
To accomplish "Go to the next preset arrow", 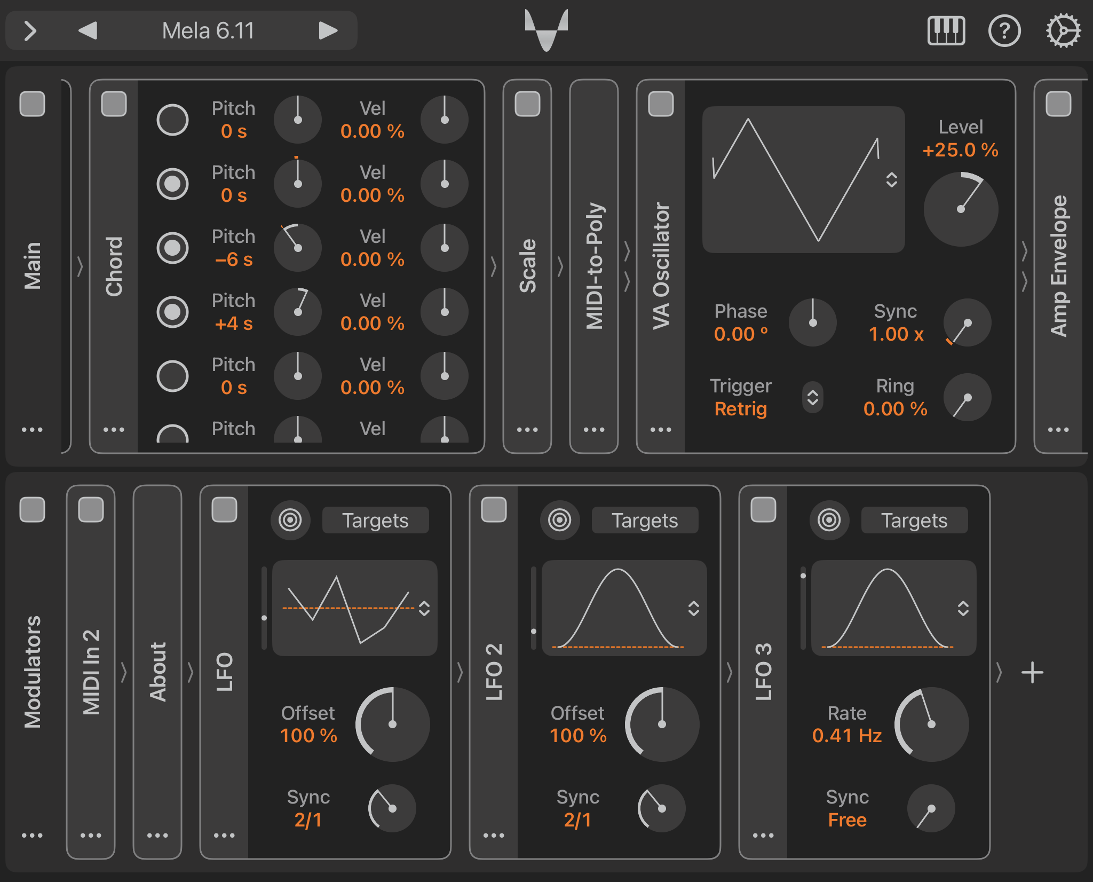I will 328,30.
